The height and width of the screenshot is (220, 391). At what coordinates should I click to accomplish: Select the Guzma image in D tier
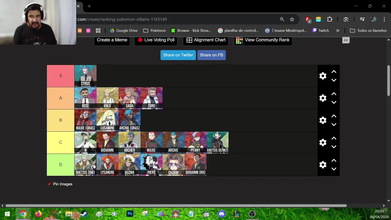pyautogui.click(x=130, y=165)
